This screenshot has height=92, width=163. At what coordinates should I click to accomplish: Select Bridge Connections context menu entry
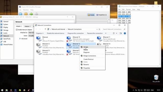point(90,56)
